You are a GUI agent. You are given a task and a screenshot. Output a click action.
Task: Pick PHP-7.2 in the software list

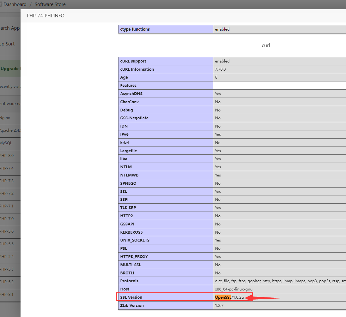coord(7,194)
